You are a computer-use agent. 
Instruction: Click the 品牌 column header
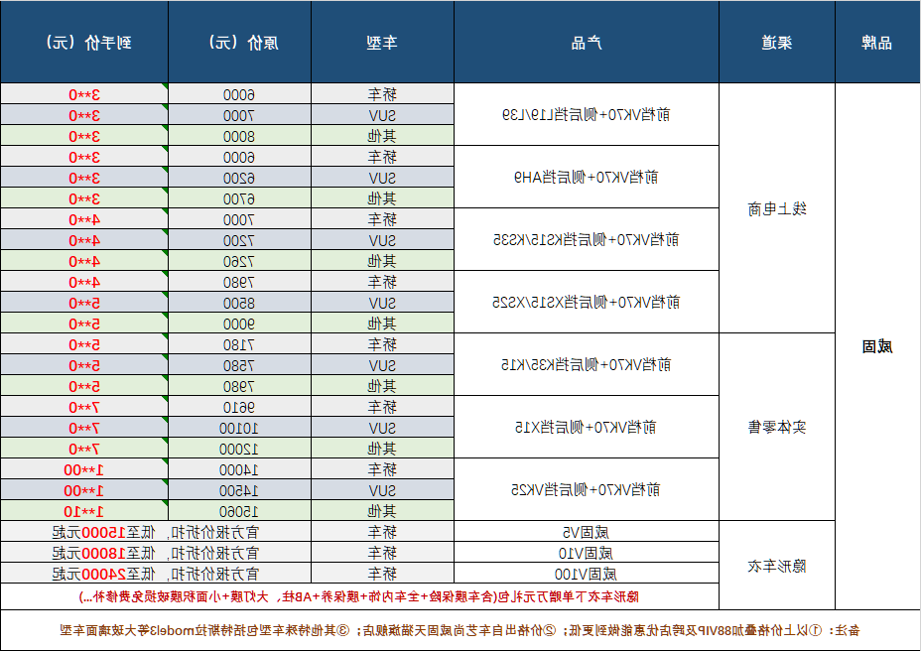tap(877, 43)
